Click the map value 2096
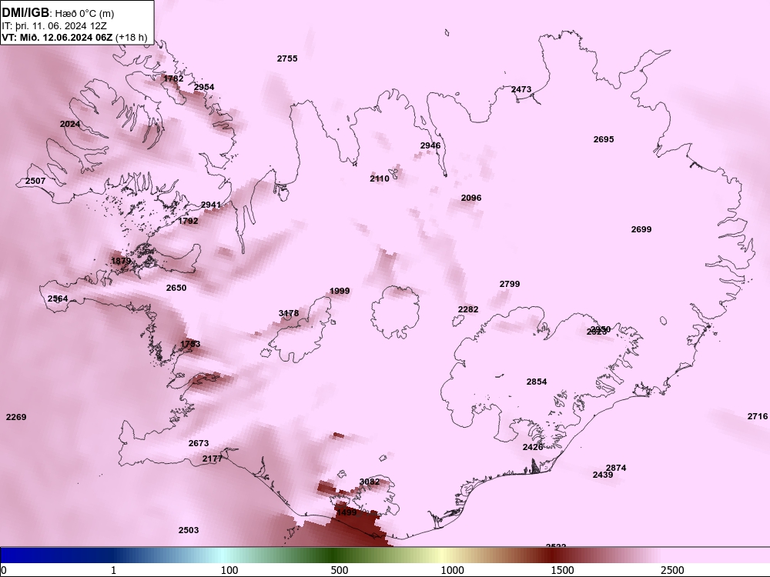Screen dimensions: 770x577 point(471,198)
